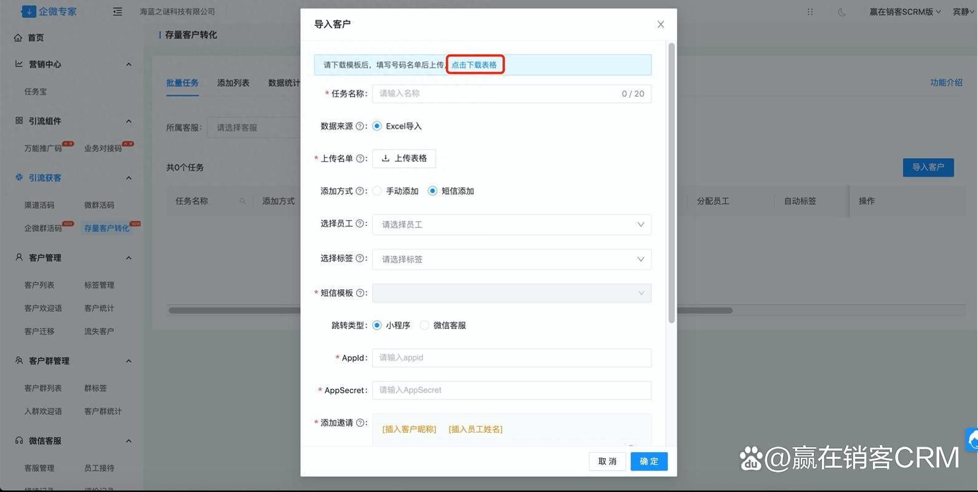Select 短信添加 radio option
Screen dimensions: 978x492
pyautogui.click(x=432, y=191)
